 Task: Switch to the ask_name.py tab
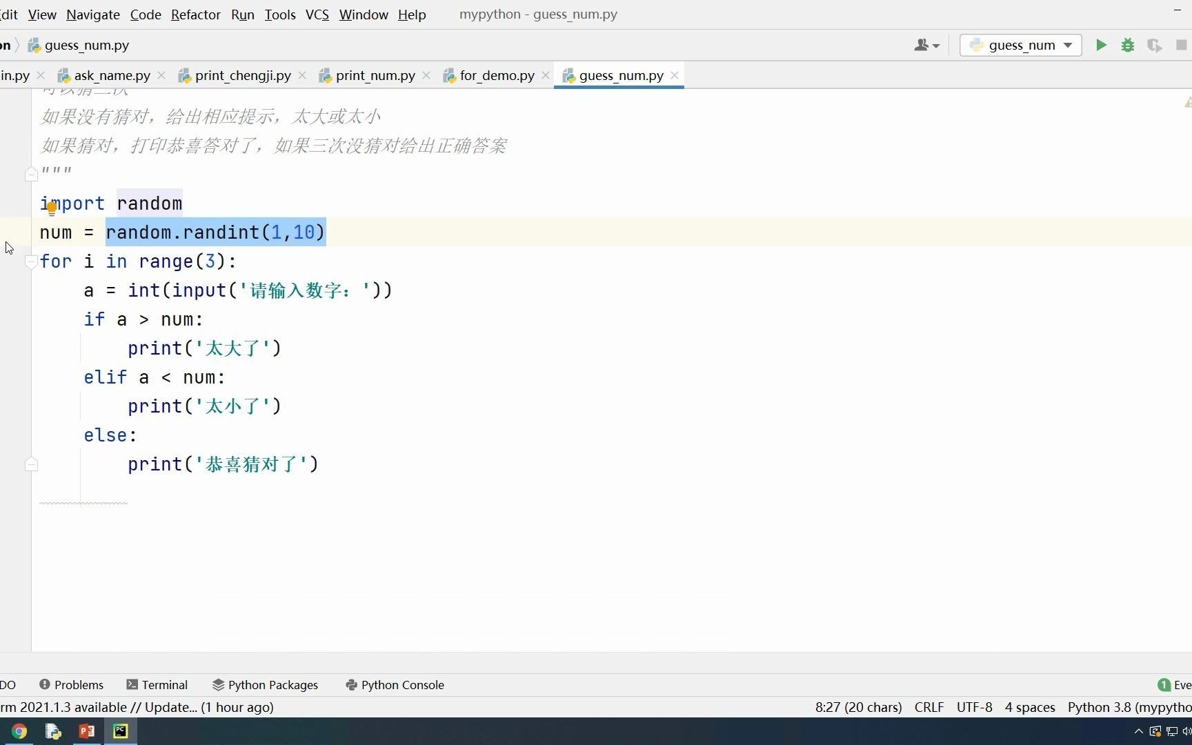(x=112, y=75)
